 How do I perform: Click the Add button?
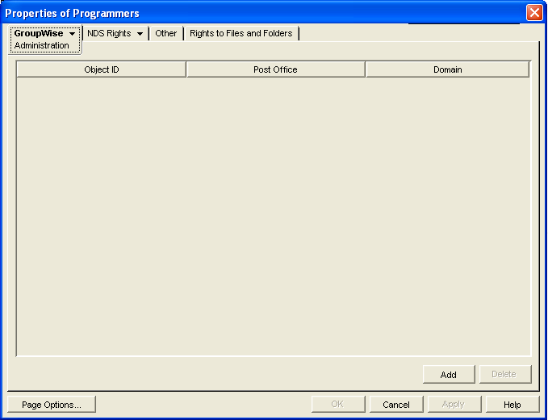pos(449,374)
